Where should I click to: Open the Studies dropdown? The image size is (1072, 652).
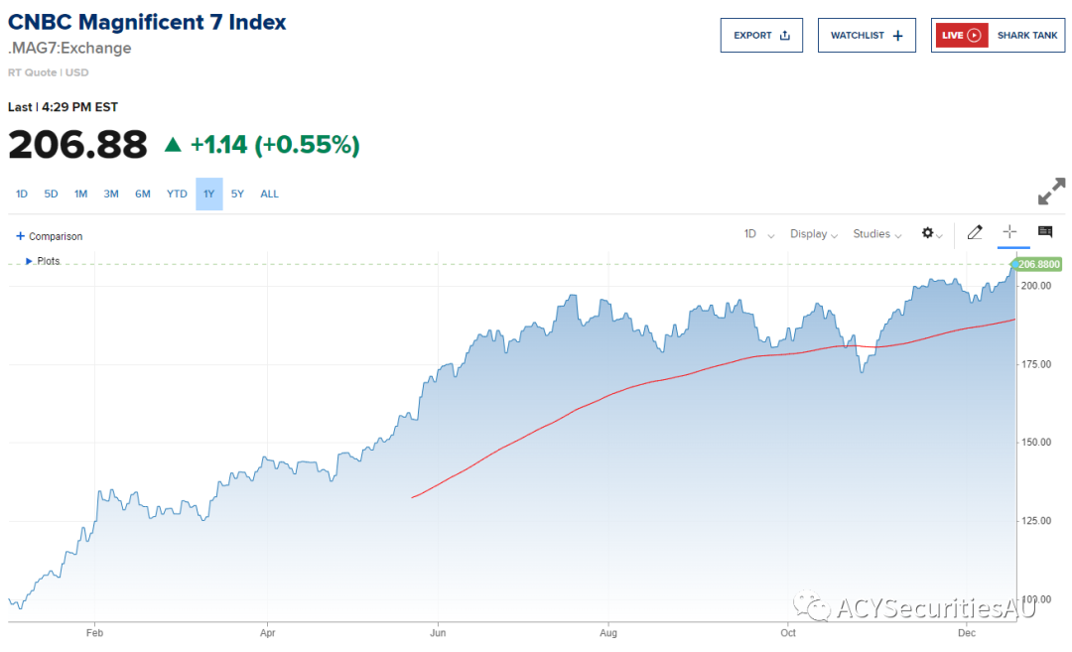point(877,234)
